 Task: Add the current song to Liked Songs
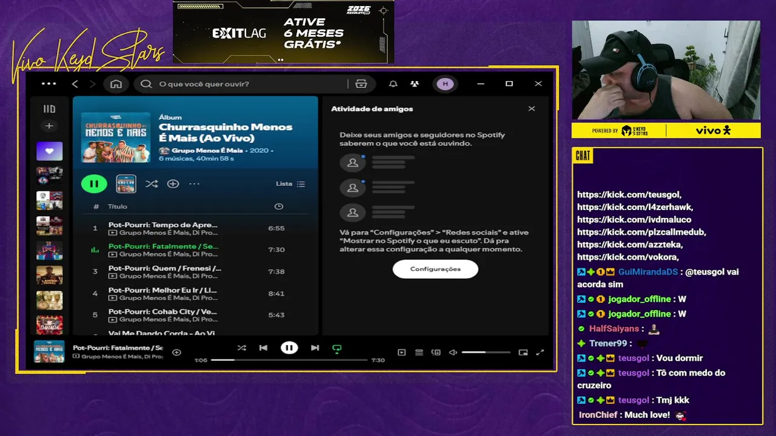point(176,352)
